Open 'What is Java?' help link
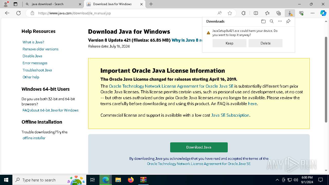 (x=33, y=42)
